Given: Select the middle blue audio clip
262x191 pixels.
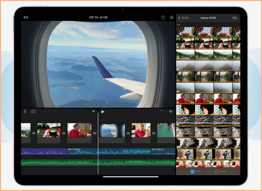Looking at the screenshot, I should pos(109,152).
